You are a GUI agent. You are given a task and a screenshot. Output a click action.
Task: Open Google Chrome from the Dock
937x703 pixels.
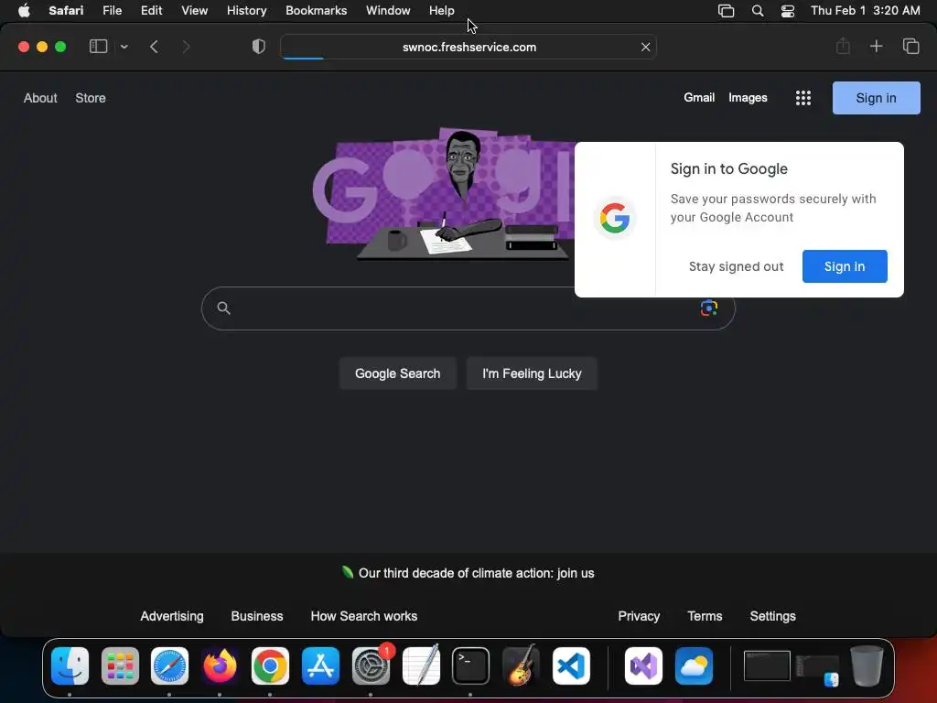270,666
